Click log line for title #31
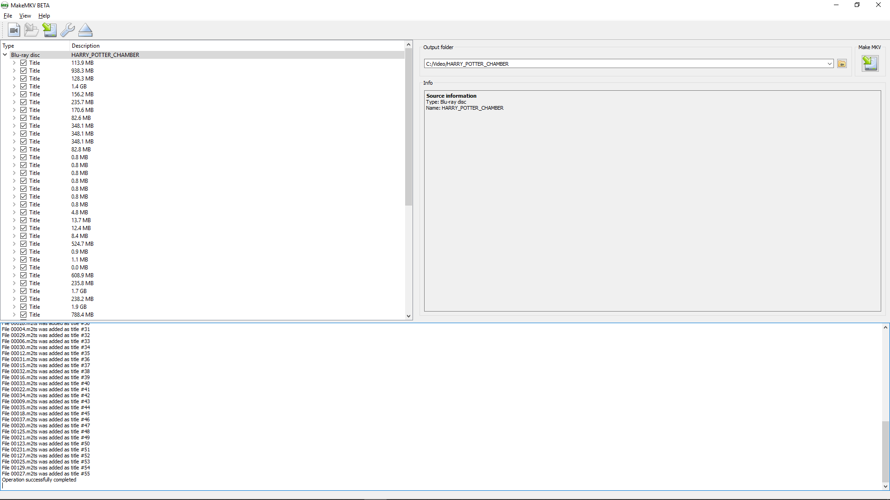Screen dimensions: 890x500 pyautogui.click(x=46, y=330)
